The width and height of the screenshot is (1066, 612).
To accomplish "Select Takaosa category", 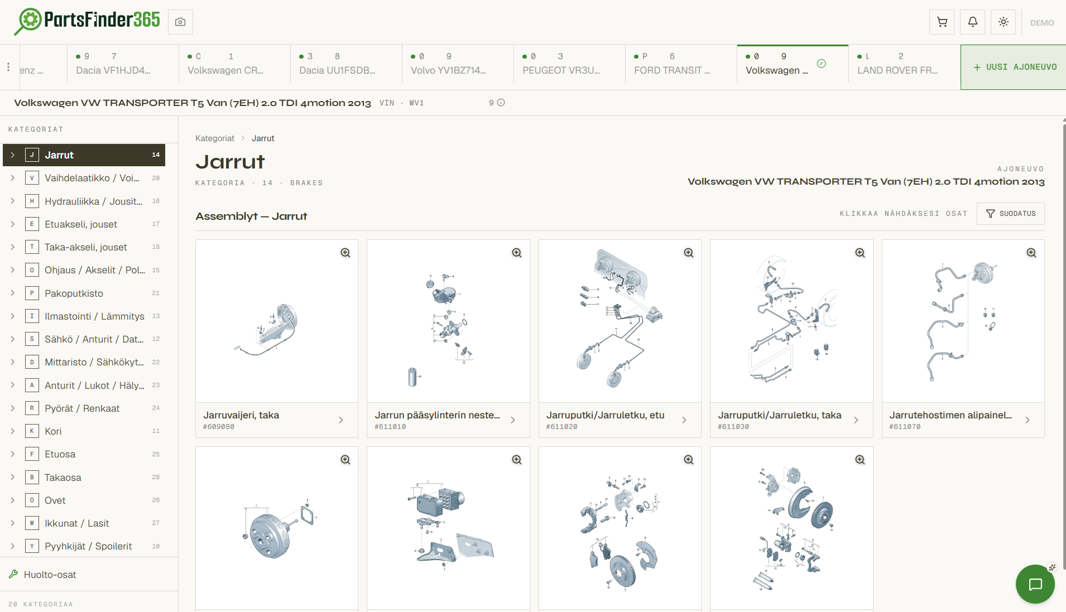I will click(84, 477).
